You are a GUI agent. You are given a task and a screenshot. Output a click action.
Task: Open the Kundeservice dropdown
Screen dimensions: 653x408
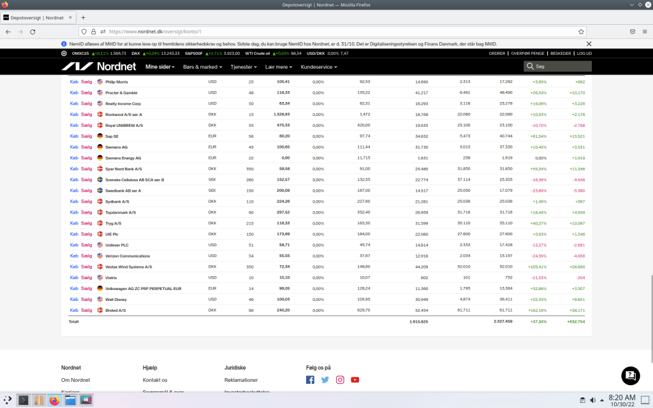pos(319,67)
